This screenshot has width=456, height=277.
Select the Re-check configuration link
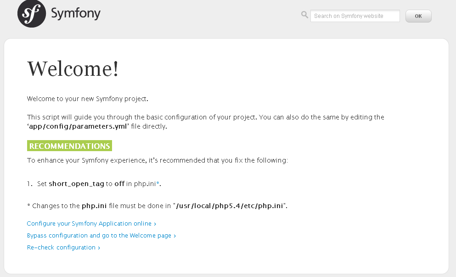(x=63, y=247)
